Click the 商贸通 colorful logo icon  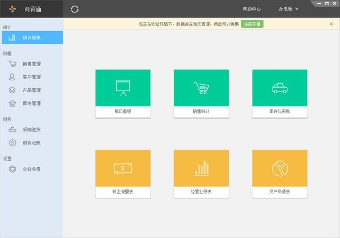12,9
